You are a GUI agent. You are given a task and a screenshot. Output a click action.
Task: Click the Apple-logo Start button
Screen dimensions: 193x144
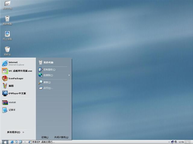click(x=5, y=142)
